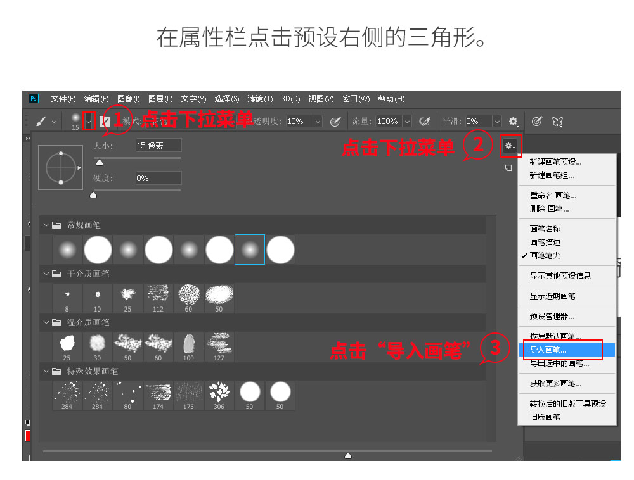
Task: Select wet media brush size 127
Action: coord(219,347)
